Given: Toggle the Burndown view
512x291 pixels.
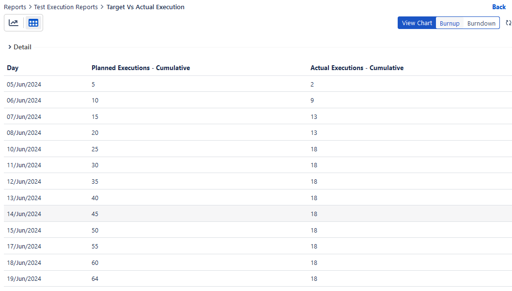Looking at the screenshot, I should (x=481, y=23).
